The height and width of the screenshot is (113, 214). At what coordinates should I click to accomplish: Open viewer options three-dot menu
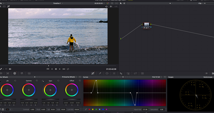coord(116,3)
